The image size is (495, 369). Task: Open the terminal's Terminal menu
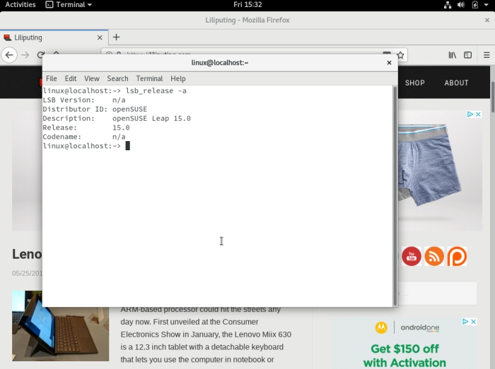[149, 78]
